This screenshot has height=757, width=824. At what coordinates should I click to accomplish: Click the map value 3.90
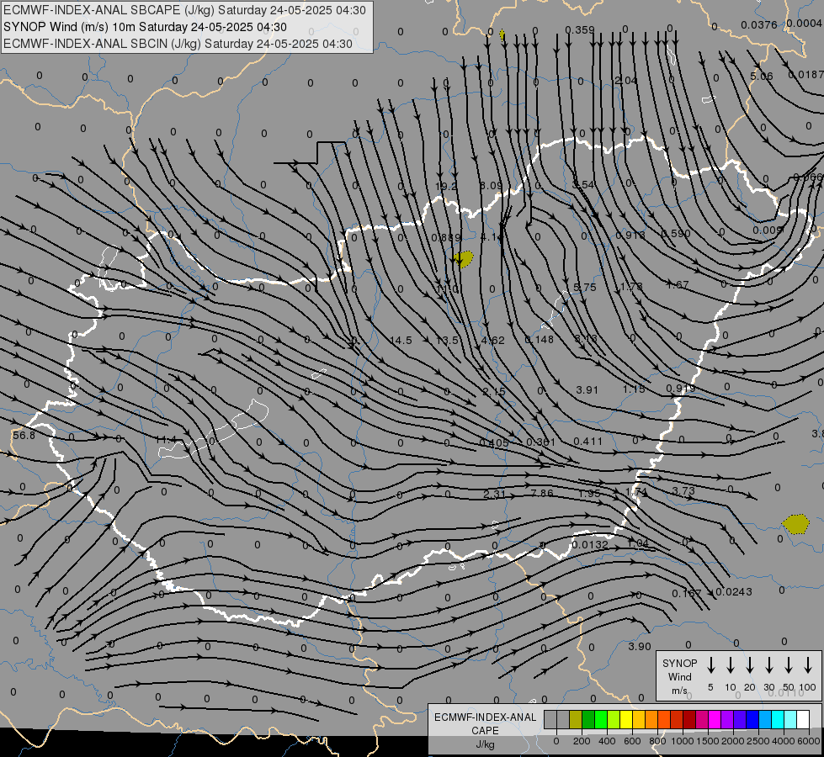pyautogui.click(x=640, y=647)
